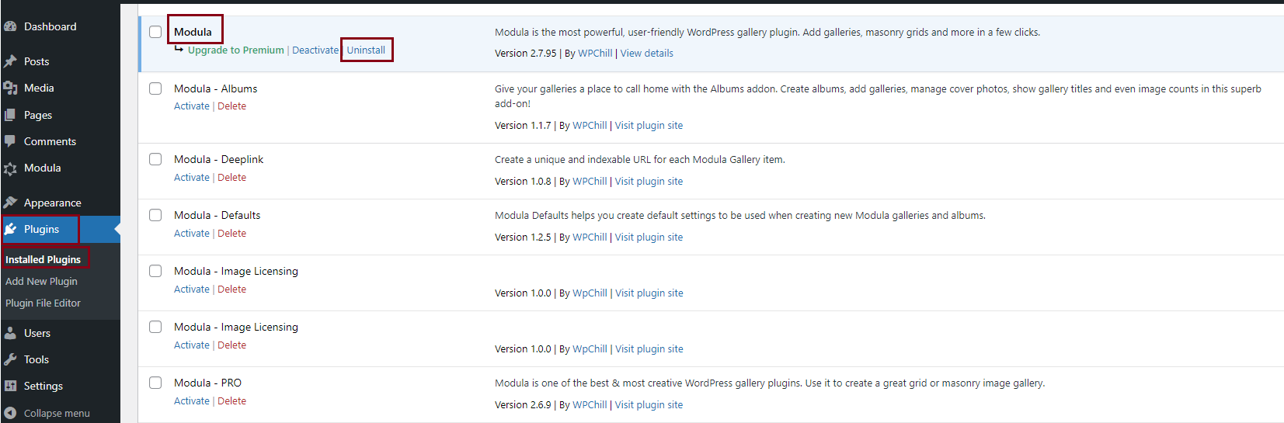Open the Settings menu item
Image resolution: width=1284 pixels, height=423 pixels.
43,386
